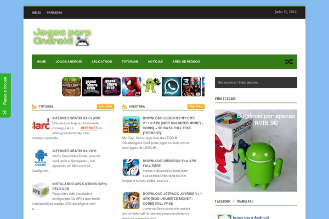
Task: Click the Internet Gratis Android thumbnail
Action: pos(41,158)
